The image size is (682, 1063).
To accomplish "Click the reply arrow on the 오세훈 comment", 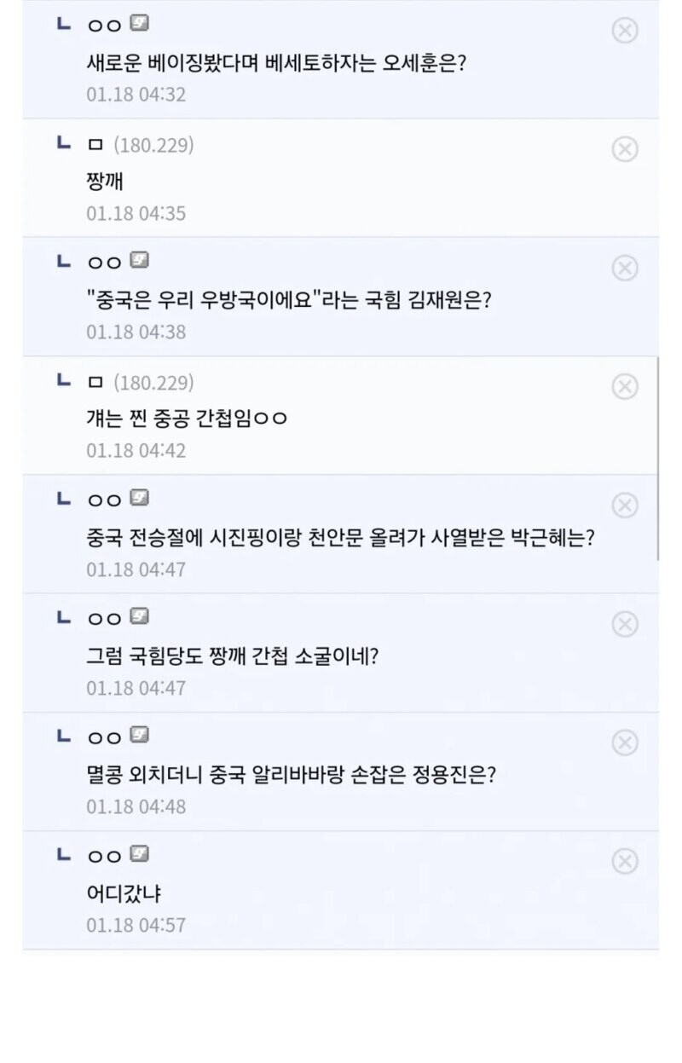I will pyautogui.click(x=64, y=24).
